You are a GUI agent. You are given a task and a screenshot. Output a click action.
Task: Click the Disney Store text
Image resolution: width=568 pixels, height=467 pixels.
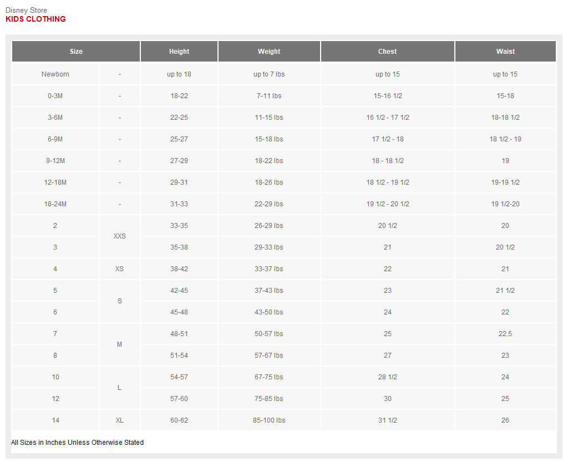point(26,11)
